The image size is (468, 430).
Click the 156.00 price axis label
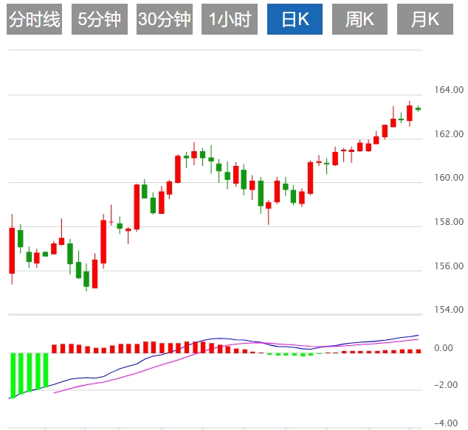click(449, 266)
